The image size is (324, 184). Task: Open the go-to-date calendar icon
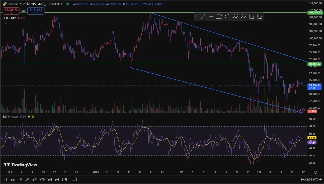(75, 179)
